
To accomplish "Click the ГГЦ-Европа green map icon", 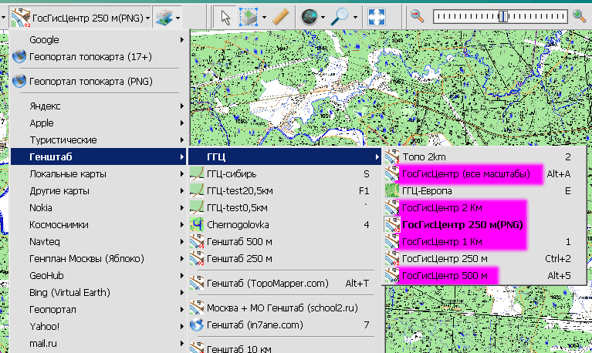I will [x=392, y=191].
